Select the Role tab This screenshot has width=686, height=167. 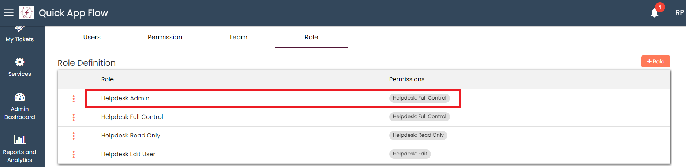[x=311, y=37]
